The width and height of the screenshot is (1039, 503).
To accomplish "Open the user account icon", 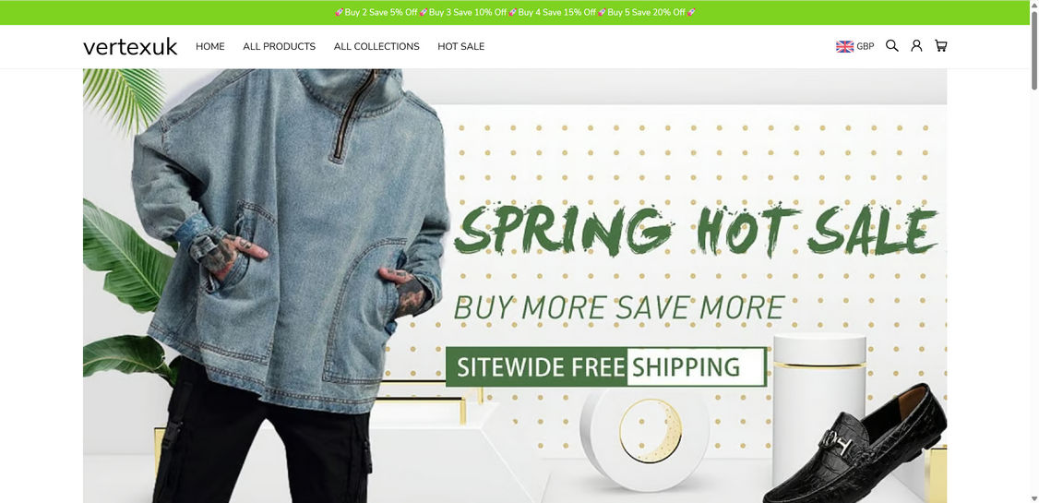I will click(916, 46).
